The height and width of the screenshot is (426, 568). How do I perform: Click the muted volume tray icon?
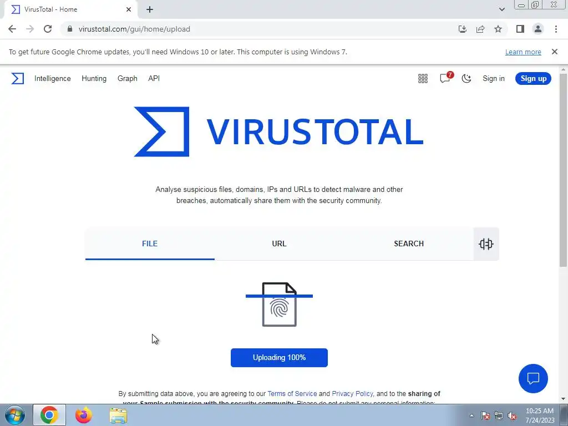coord(512,415)
